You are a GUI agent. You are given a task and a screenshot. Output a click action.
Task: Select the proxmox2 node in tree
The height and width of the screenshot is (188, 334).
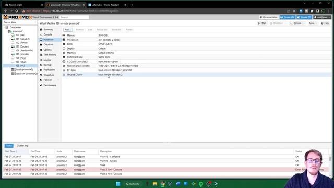point(17,31)
